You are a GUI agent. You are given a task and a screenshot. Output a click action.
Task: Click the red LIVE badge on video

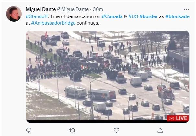click(x=178, y=118)
